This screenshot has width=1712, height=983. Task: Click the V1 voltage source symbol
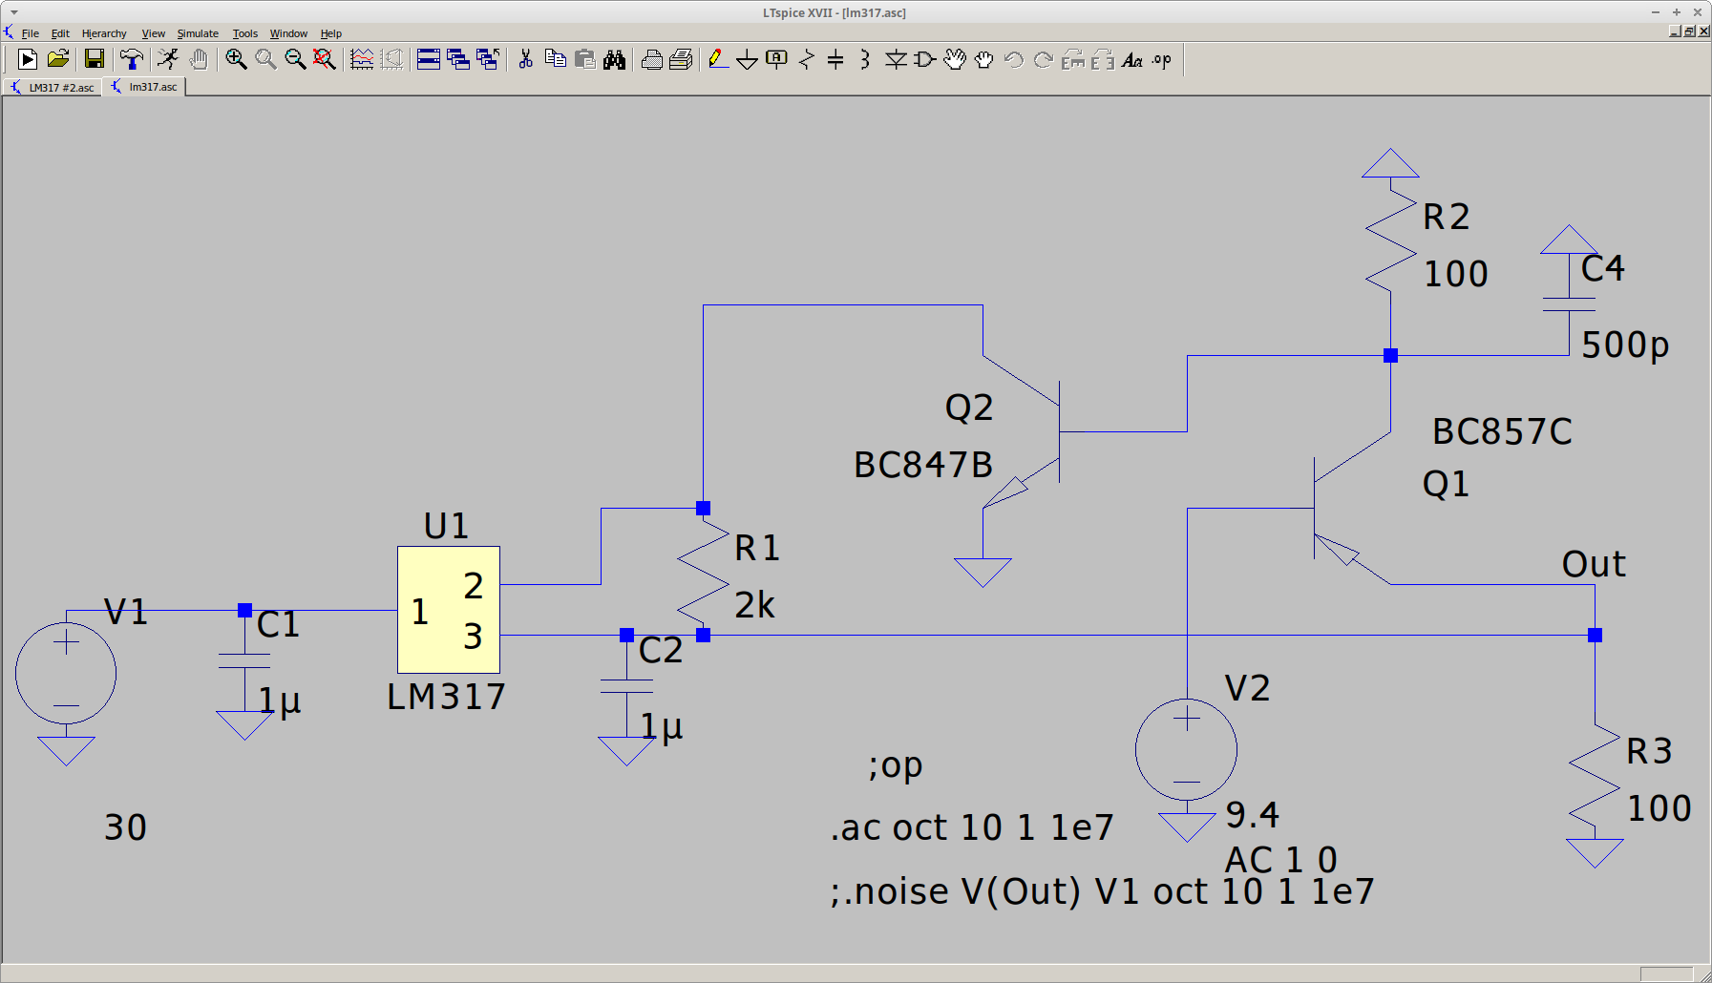coord(66,673)
